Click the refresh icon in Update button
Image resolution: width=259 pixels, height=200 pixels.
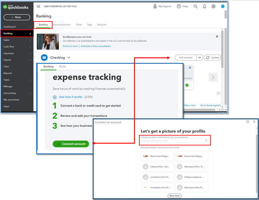208,57
